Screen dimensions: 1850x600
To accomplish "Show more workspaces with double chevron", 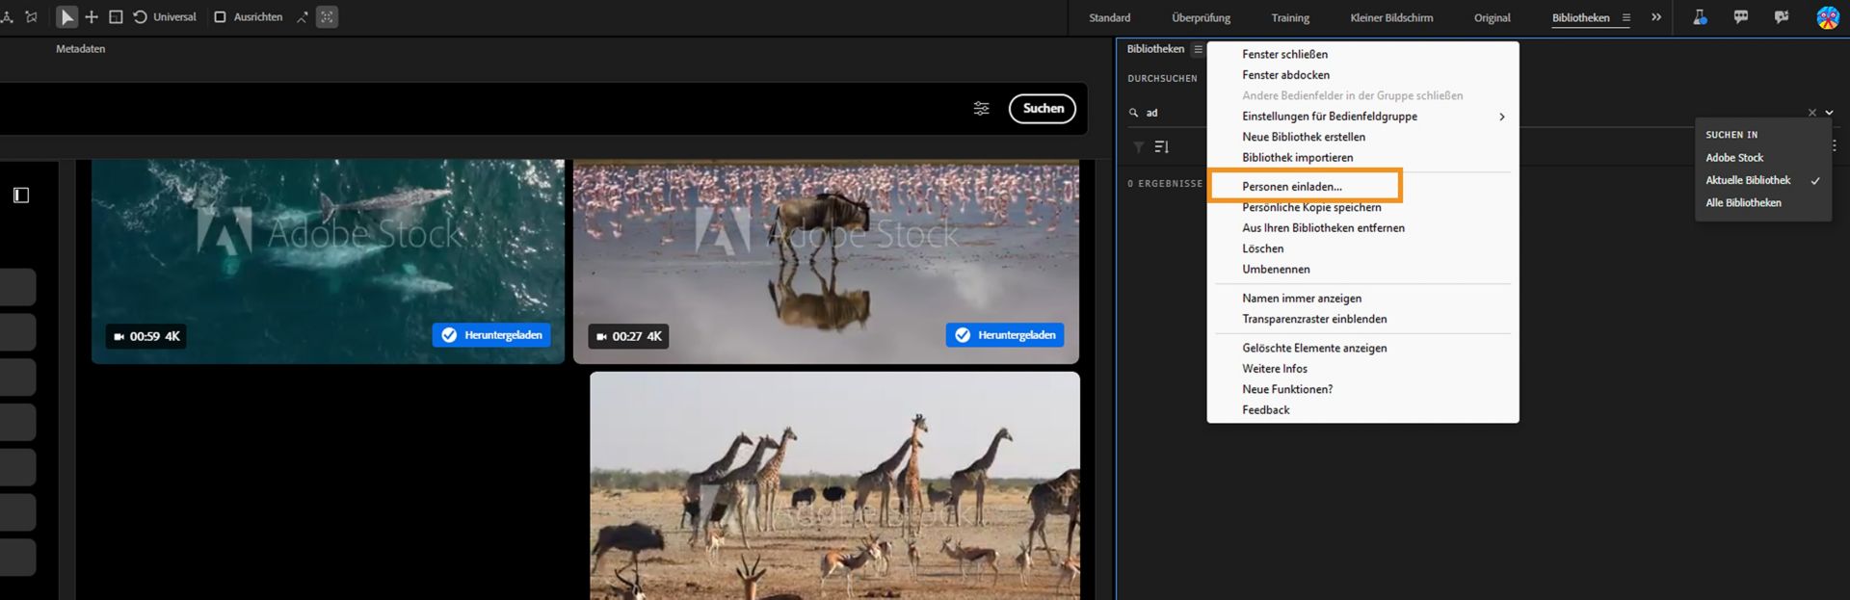I will (x=1656, y=17).
